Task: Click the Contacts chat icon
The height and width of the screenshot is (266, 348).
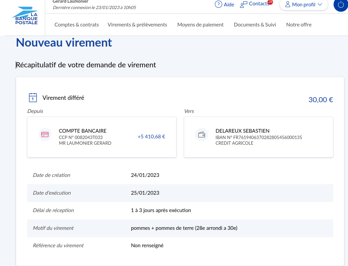Action: (x=243, y=4)
